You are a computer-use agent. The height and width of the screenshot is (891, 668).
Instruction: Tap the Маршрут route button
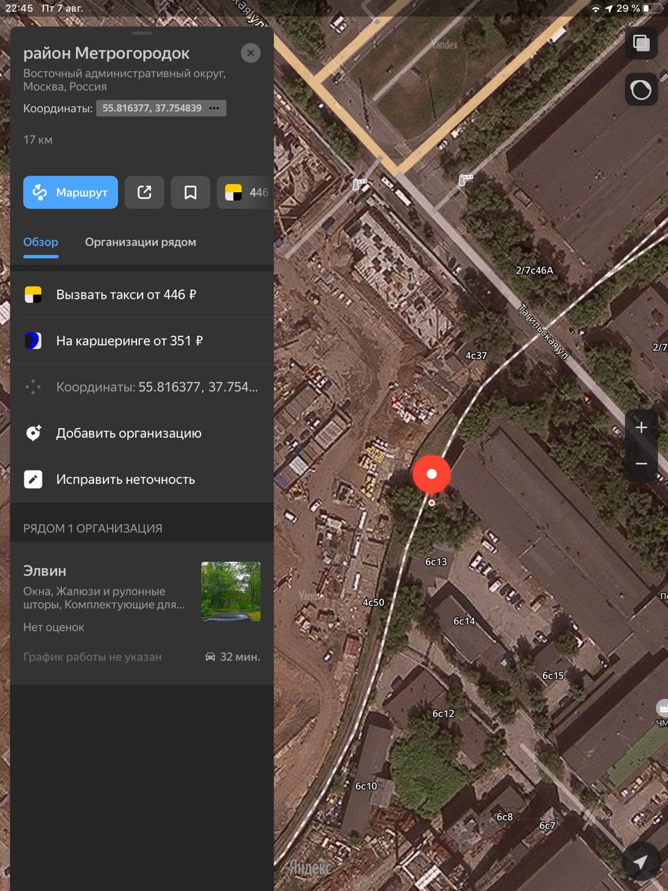click(x=70, y=192)
